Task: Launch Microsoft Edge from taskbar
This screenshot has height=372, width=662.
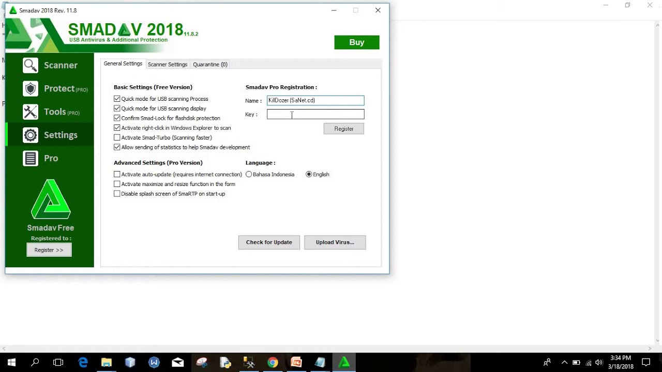Action: point(83,363)
